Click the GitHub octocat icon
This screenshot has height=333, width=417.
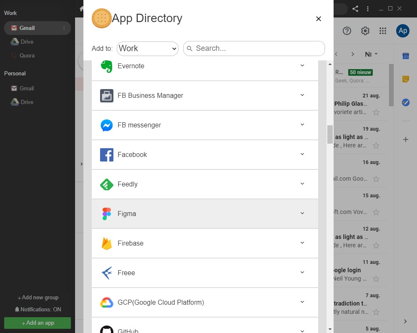click(x=107, y=330)
